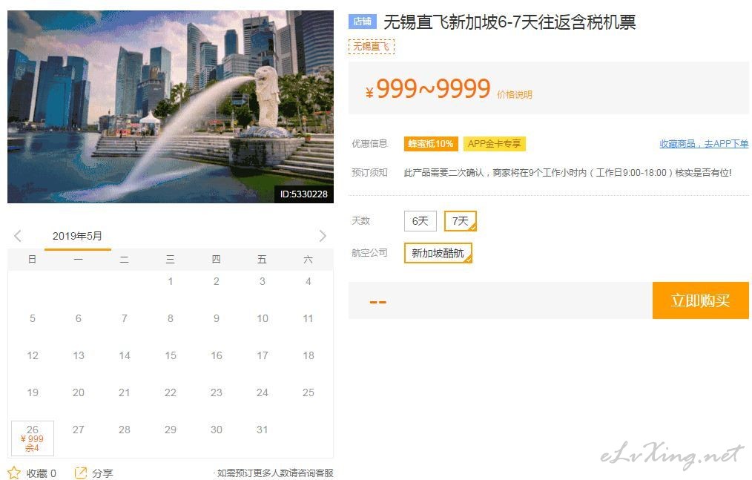The image size is (752, 480).
Task: Open the 收藏商品,去APP下单 link
Action: [704, 143]
